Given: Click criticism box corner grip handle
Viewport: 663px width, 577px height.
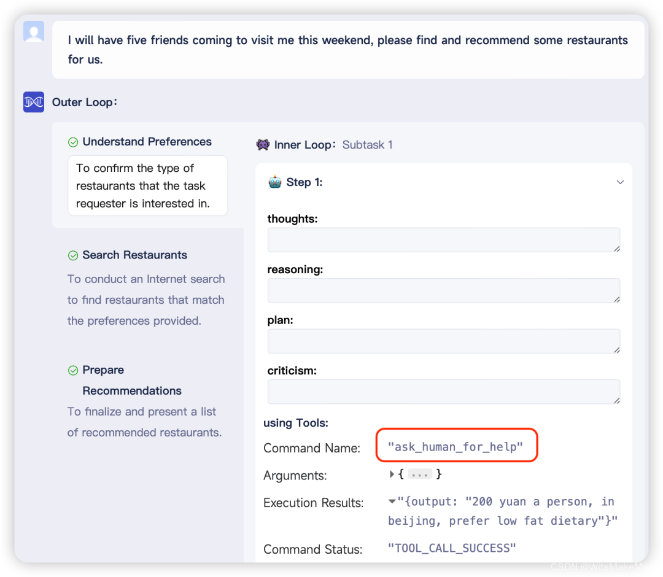Looking at the screenshot, I should point(617,401).
